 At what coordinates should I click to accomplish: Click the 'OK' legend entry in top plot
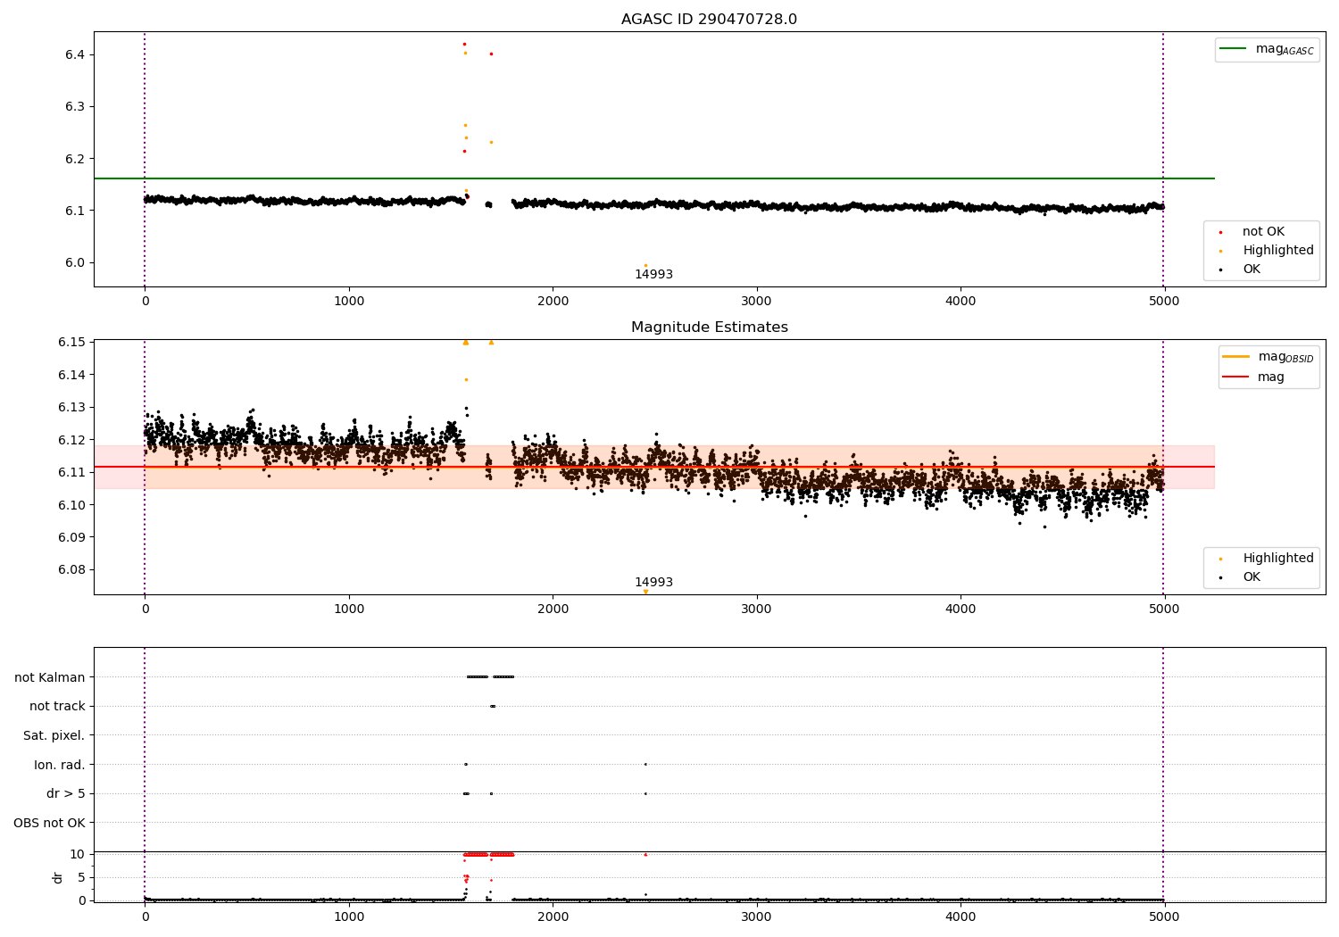point(1240,269)
